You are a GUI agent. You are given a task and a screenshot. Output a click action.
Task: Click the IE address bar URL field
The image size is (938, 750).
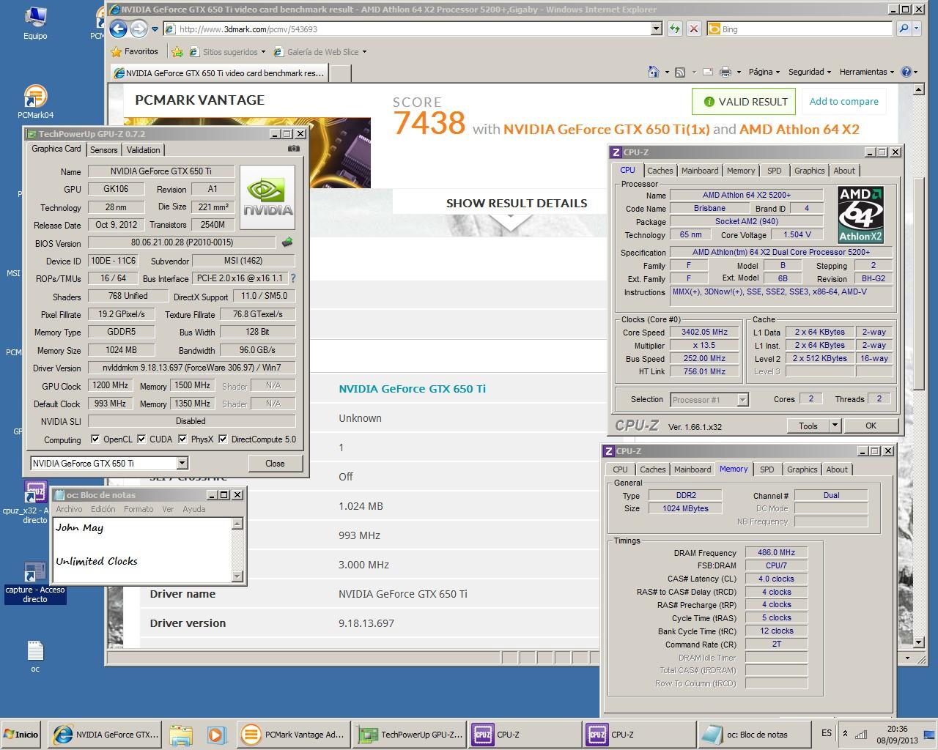(x=407, y=29)
